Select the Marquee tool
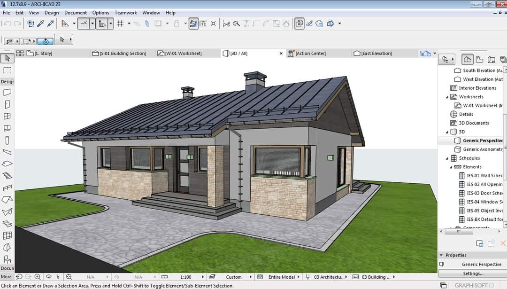 [x=7, y=70]
